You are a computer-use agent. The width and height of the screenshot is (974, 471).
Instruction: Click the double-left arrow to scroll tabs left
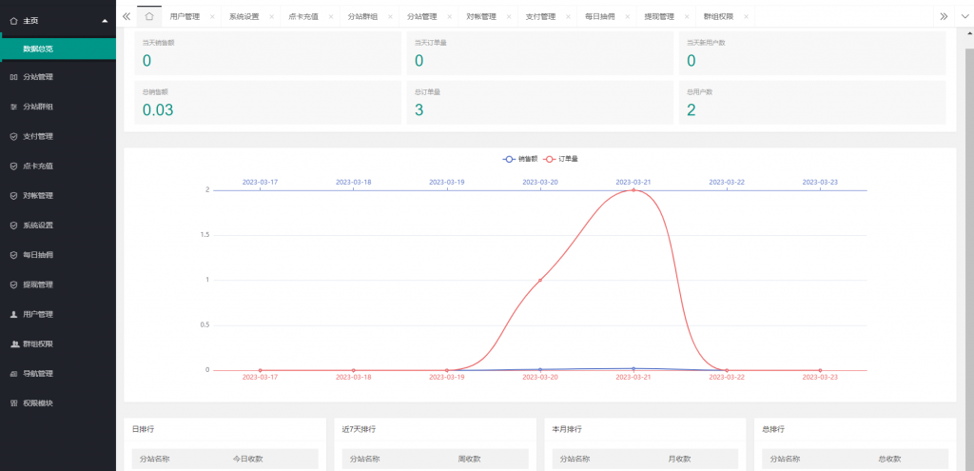click(x=127, y=16)
